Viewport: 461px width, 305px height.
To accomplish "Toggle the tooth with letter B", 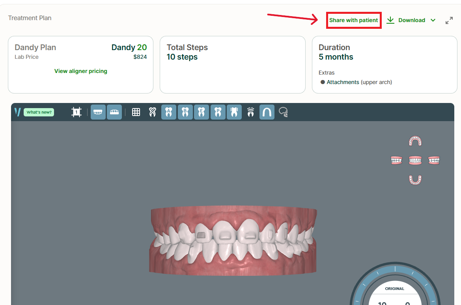I will (185, 112).
